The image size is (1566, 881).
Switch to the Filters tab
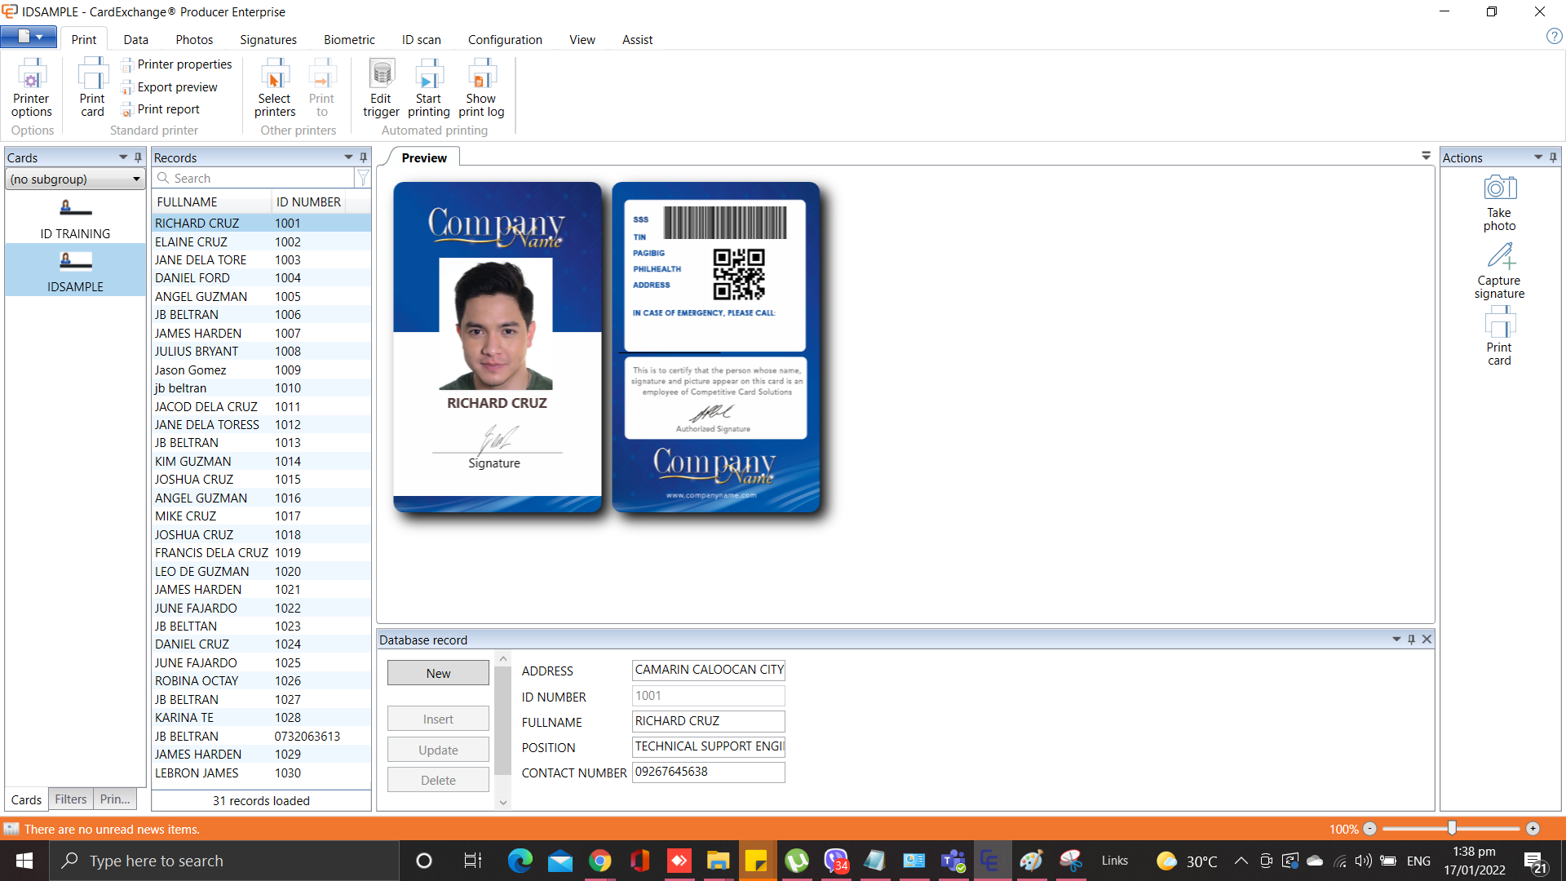pyautogui.click(x=70, y=799)
